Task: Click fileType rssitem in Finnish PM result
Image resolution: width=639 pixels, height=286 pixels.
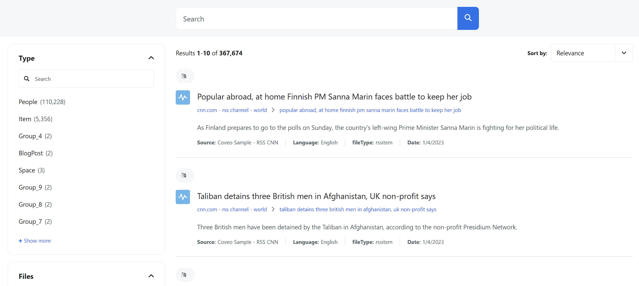Action: click(372, 143)
